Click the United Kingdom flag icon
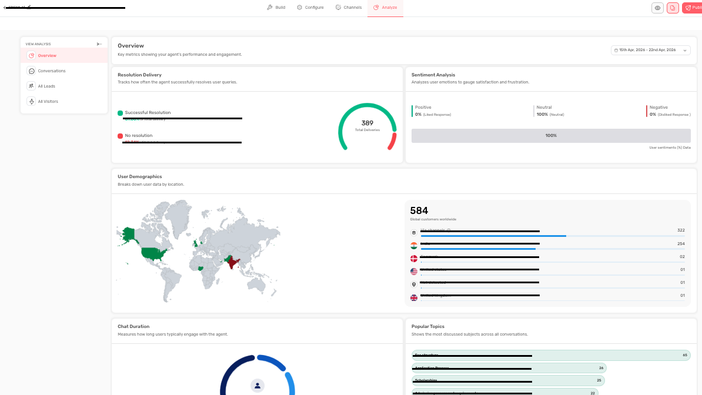The height and width of the screenshot is (395, 702). [414, 298]
